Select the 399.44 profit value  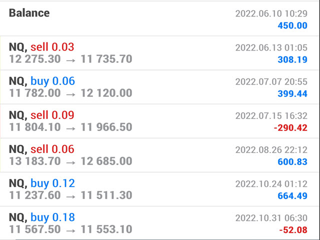point(292,94)
